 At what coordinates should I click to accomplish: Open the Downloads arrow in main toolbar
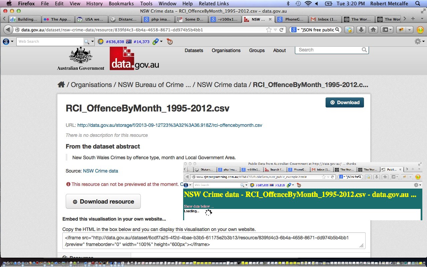361,30
